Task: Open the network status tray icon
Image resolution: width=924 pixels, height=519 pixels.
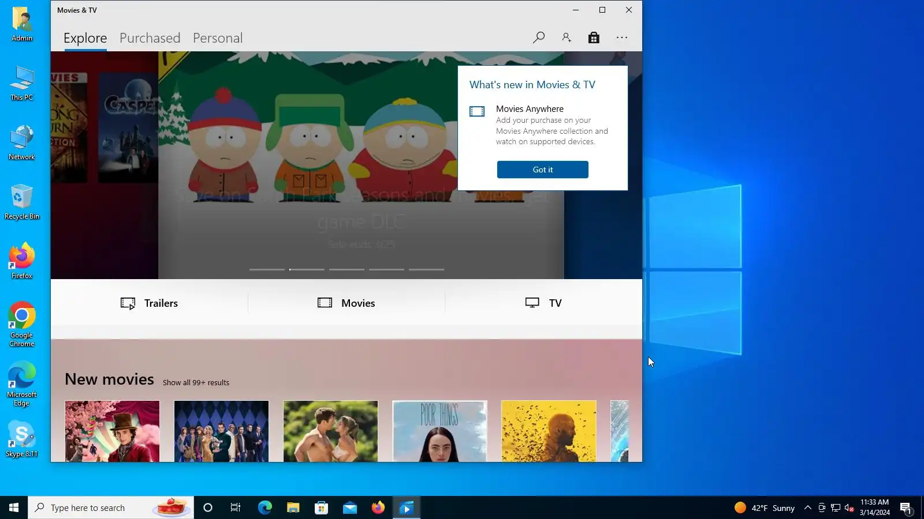Action: tap(836, 507)
